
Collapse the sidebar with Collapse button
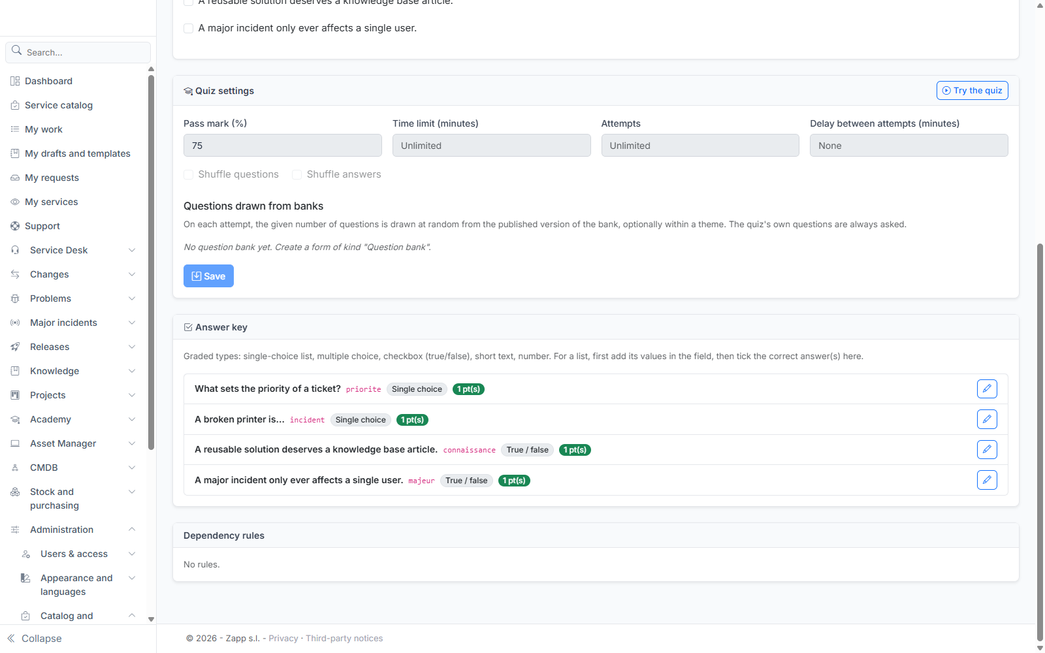click(35, 639)
